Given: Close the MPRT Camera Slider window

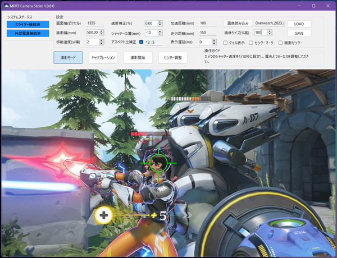Looking at the screenshot, I should (x=328, y=6).
